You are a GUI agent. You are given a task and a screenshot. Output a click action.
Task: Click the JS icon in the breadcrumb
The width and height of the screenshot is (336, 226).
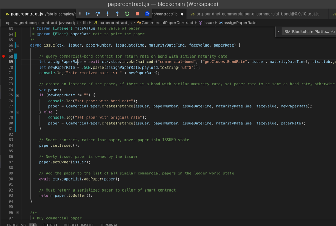pos(96,23)
